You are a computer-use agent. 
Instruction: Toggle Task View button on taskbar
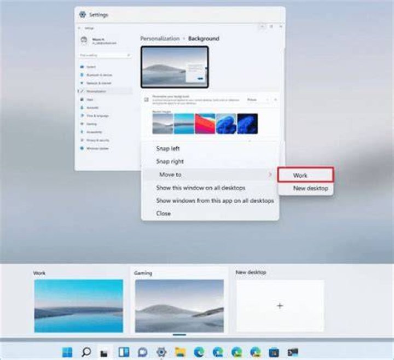(105, 352)
